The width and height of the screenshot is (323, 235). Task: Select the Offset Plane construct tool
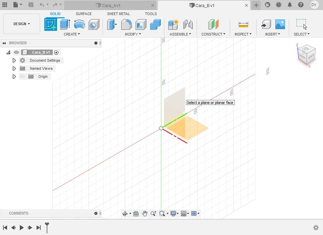[213, 24]
